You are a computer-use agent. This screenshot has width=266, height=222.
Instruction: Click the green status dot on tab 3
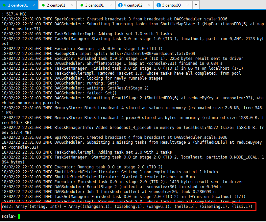[82, 5]
